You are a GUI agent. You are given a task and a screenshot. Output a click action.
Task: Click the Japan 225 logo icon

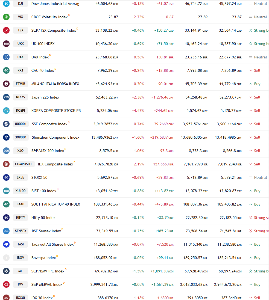coord(6,97)
